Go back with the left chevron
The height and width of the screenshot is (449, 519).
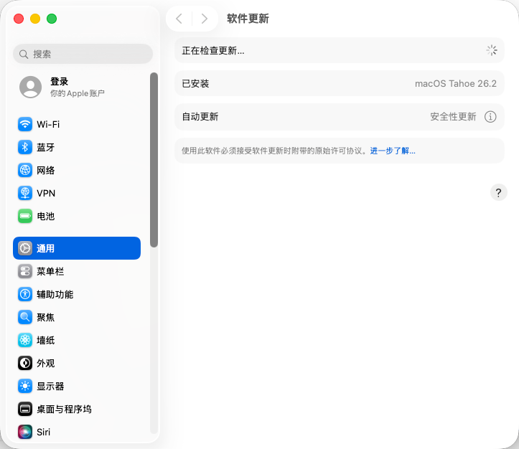[179, 19]
